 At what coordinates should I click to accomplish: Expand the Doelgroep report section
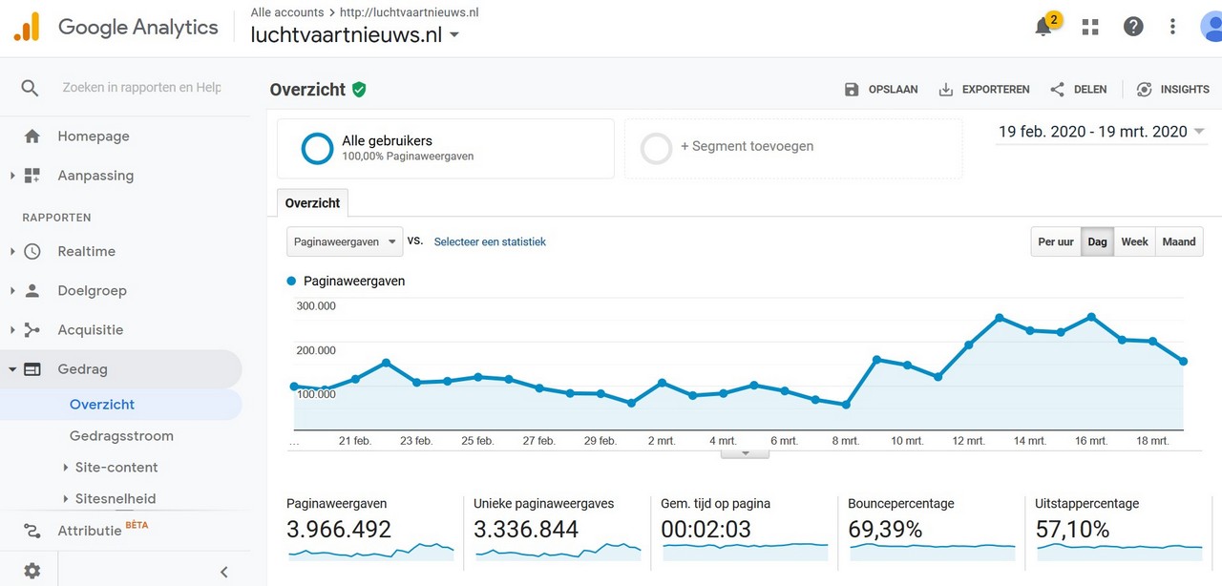(x=92, y=291)
